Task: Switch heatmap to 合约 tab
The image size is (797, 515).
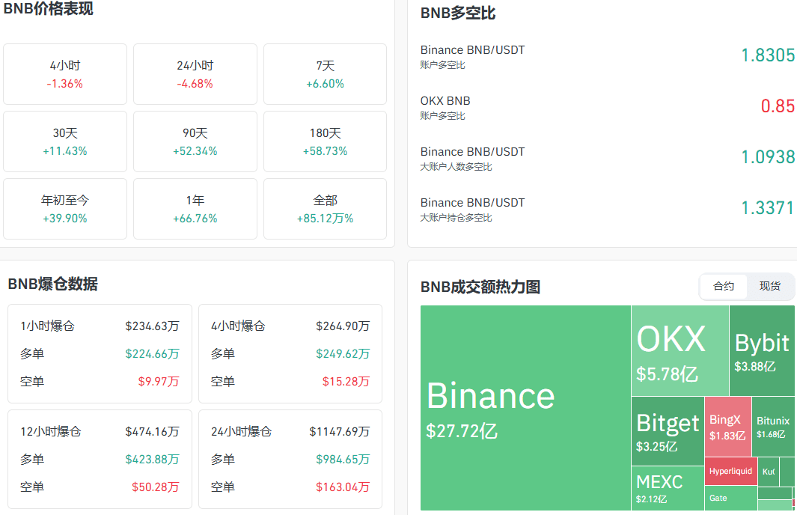Action: click(x=724, y=286)
